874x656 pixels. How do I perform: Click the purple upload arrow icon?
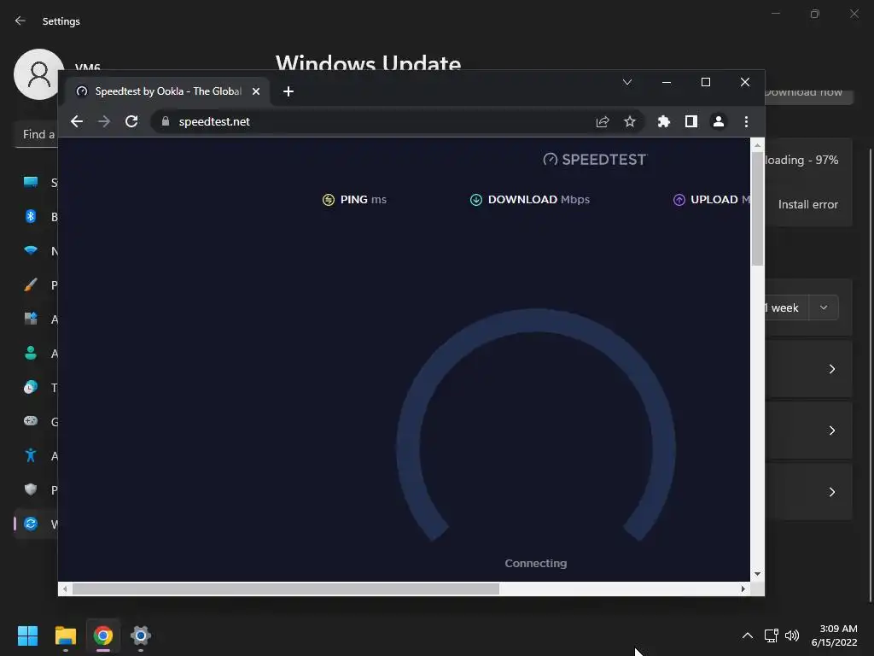[x=679, y=200]
